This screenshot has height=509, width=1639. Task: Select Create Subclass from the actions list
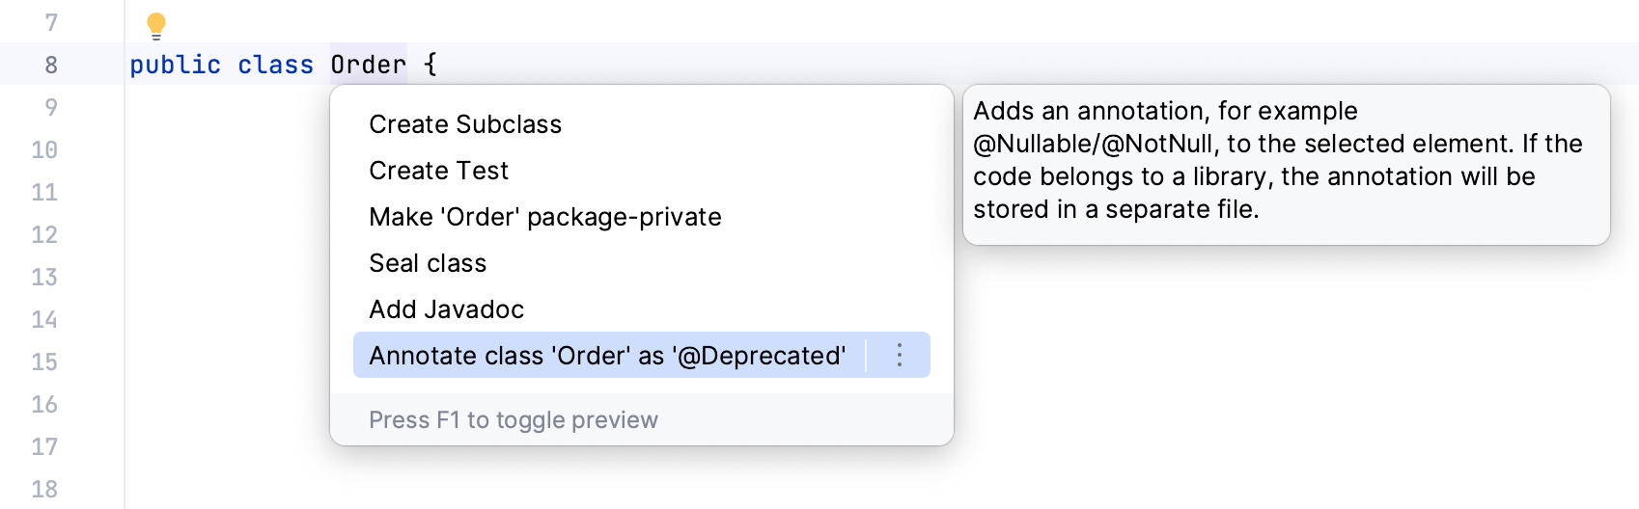(x=465, y=124)
